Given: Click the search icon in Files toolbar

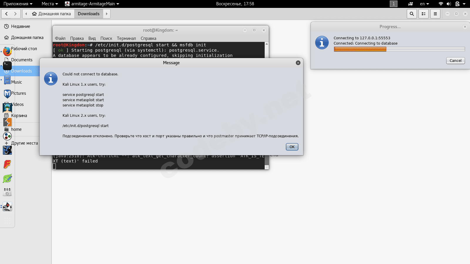Looking at the screenshot, I should [412, 14].
